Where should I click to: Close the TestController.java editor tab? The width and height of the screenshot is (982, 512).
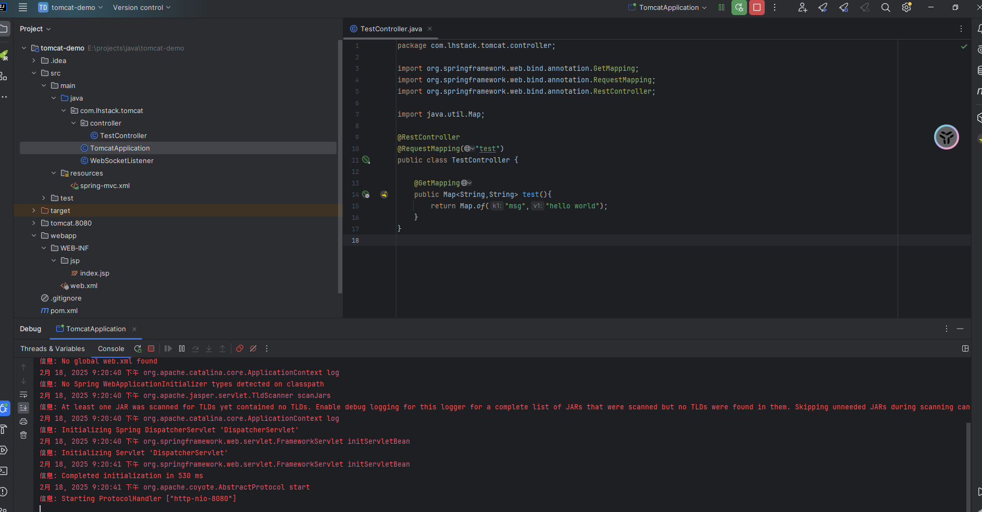(430, 29)
